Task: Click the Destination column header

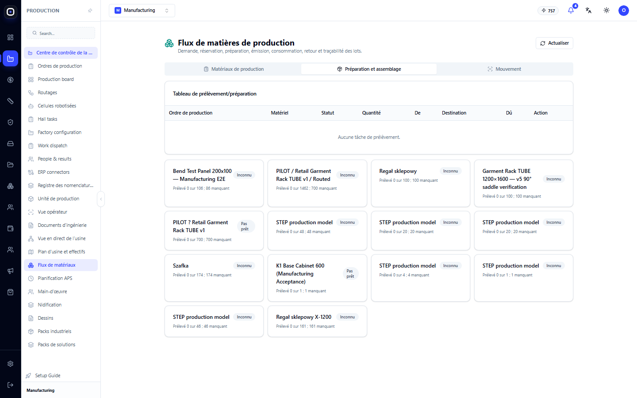Action: point(454,113)
